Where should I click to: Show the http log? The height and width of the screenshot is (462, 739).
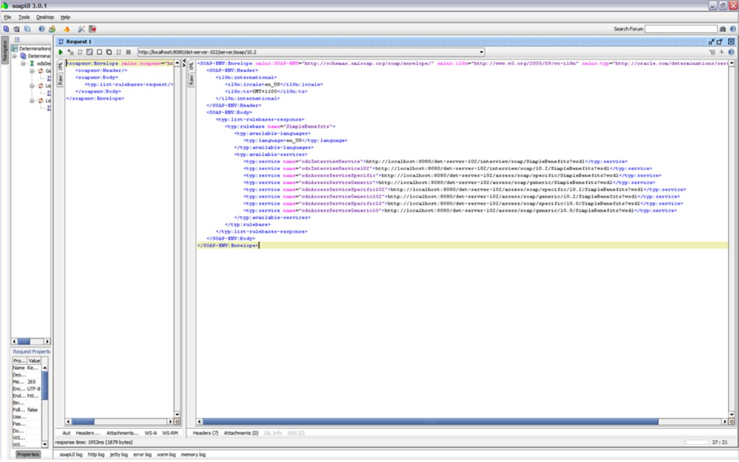tap(96, 455)
